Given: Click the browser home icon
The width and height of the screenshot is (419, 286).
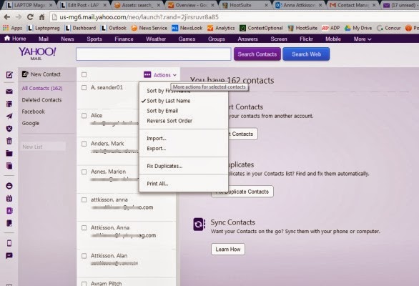Looking at the screenshot, I should click(x=41, y=17).
